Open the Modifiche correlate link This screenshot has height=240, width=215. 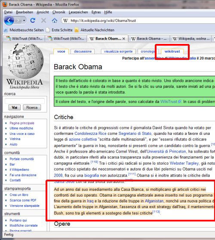click(x=24, y=225)
